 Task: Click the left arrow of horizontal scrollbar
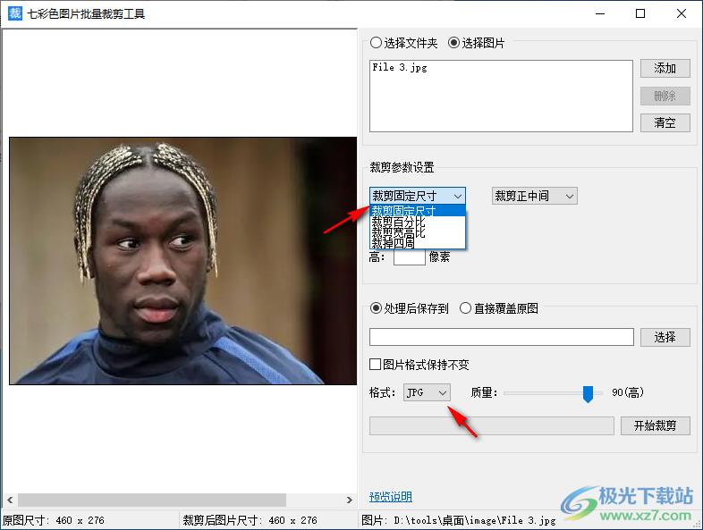click(x=9, y=500)
